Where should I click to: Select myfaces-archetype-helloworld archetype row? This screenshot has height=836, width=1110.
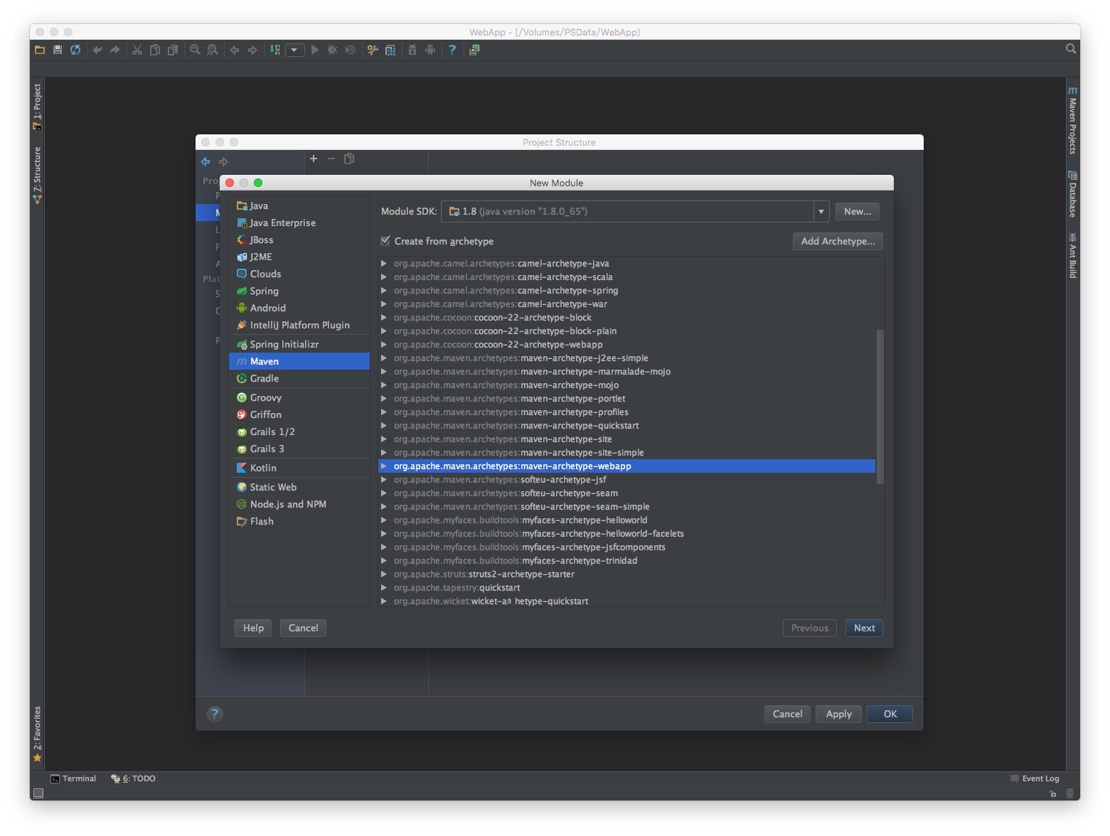pos(627,520)
